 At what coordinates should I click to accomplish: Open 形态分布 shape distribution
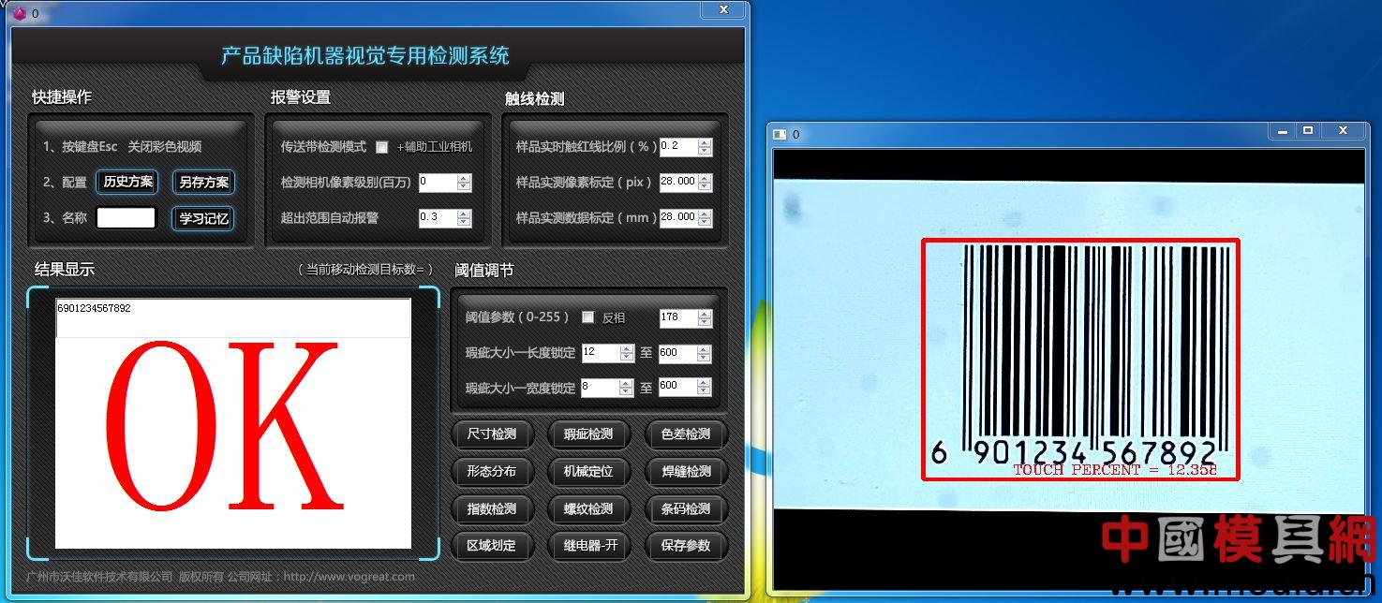492,472
